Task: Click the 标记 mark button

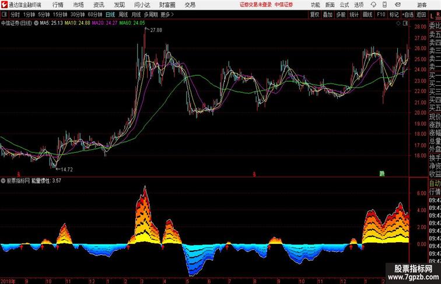Action: click(394, 15)
